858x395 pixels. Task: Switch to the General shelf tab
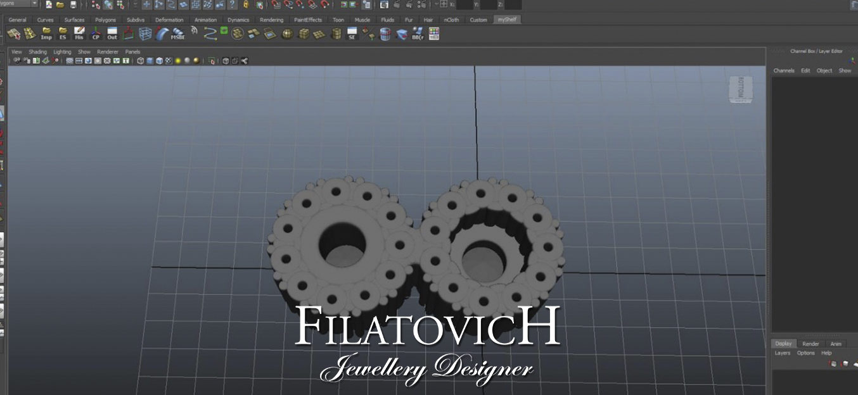17,20
